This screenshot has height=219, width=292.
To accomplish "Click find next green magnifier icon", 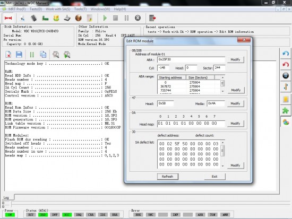I will pyautogui.click(x=67, y=55).
